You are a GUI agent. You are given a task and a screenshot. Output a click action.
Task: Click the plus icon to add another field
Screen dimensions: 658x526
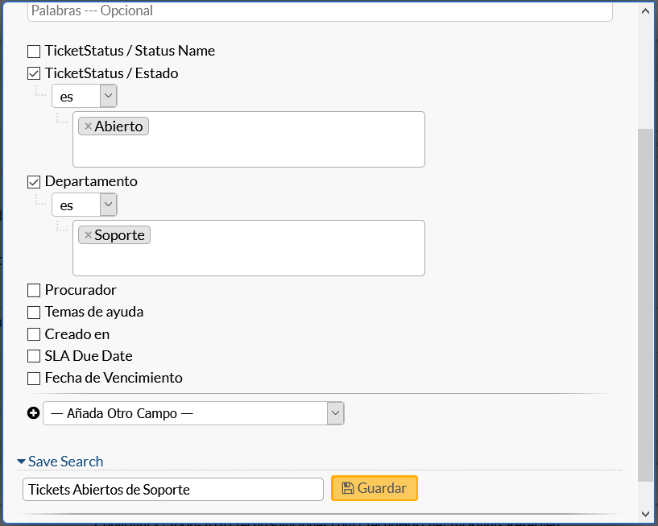click(33, 413)
